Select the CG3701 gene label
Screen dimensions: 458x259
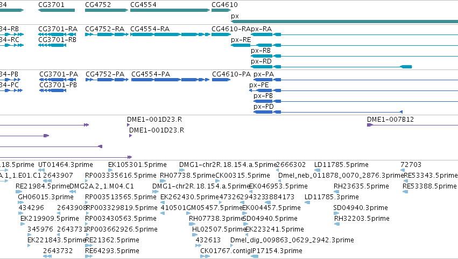click(52, 5)
